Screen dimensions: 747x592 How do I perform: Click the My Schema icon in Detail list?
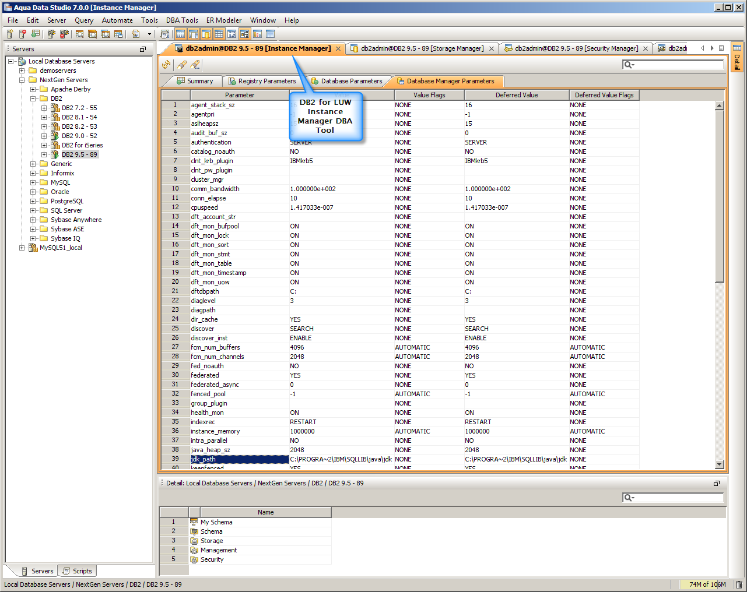pos(194,522)
